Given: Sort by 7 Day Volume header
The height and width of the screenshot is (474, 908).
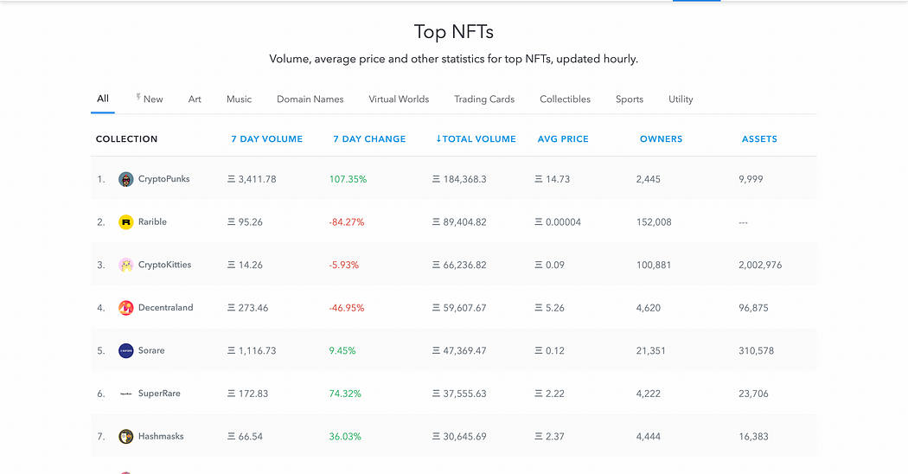Looking at the screenshot, I should [x=266, y=139].
